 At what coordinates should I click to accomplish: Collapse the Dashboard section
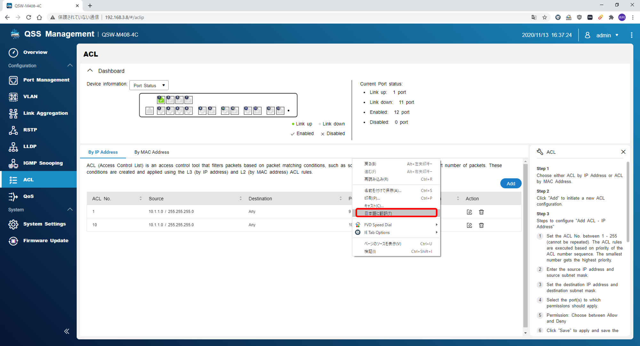[x=90, y=71]
